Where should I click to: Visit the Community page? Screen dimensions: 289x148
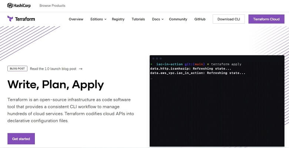[x=178, y=19]
